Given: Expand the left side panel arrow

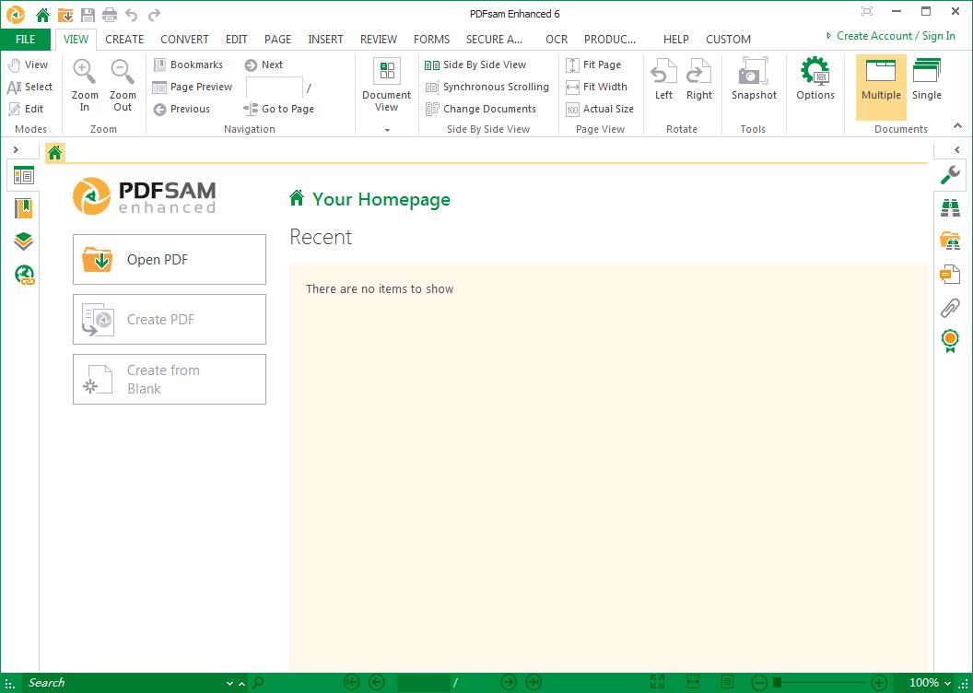Looking at the screenshot, I should [x=16, y=149].
